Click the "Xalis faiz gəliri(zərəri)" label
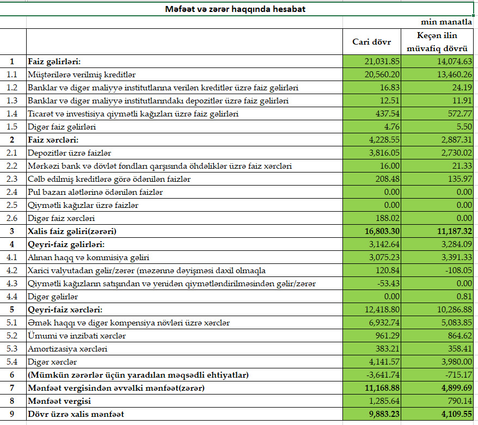The width and height of the screenshot is (478, 425). pyautogui.click(x=72, y=231)
